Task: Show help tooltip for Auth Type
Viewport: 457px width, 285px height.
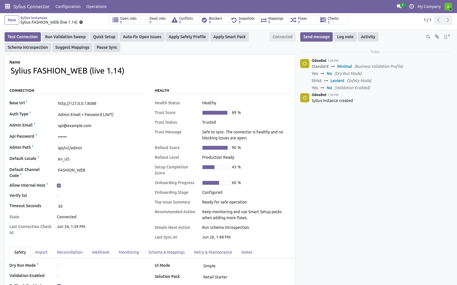Action: point(30,113)
